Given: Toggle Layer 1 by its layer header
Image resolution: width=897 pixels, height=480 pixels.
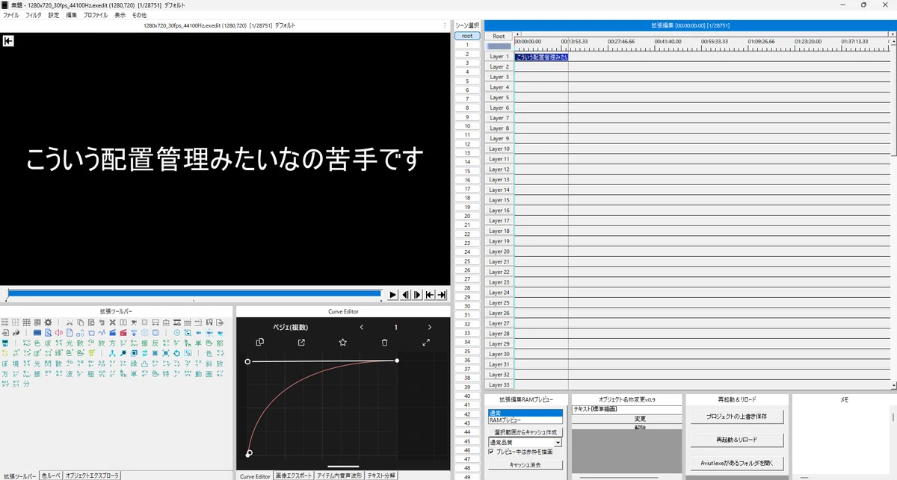Looking at the screenshot, I should [x=499, y=56].
